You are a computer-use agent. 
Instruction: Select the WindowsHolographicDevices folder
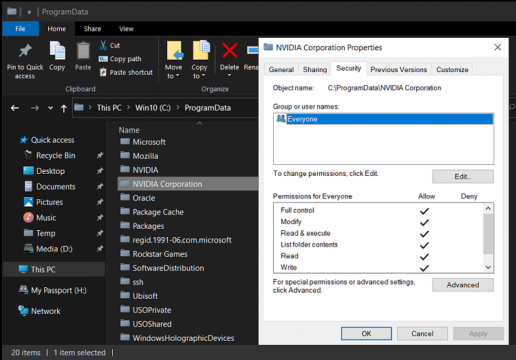pyautogui.click(x=183, y=338)
